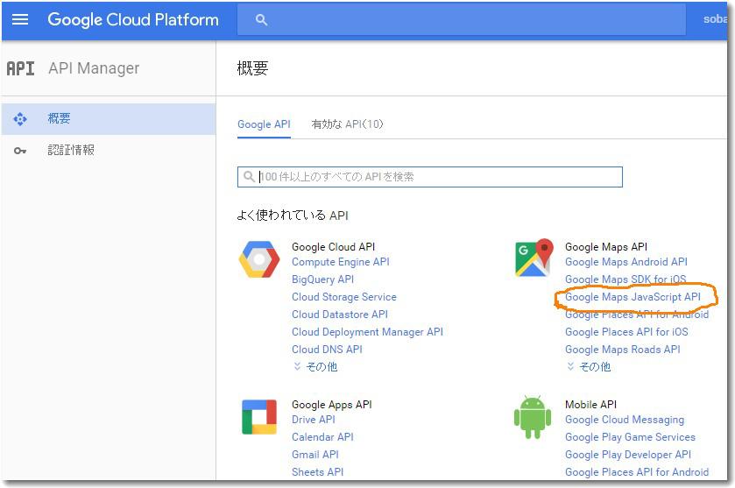Open Calendar API link
Image resolution: width=735 pixels, height=488 pixels.
click(x=322, y=437)
